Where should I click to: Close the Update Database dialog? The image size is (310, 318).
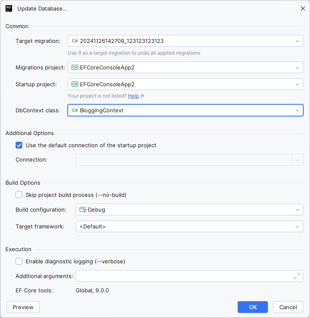(302, 8)
